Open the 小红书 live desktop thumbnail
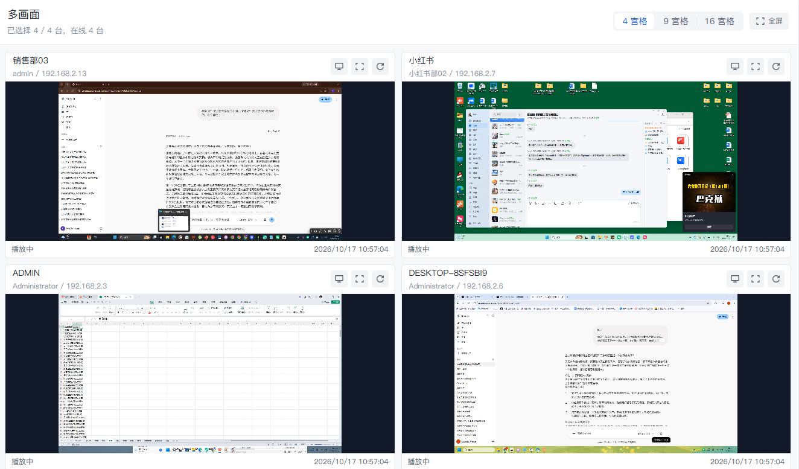 (596, 161)
